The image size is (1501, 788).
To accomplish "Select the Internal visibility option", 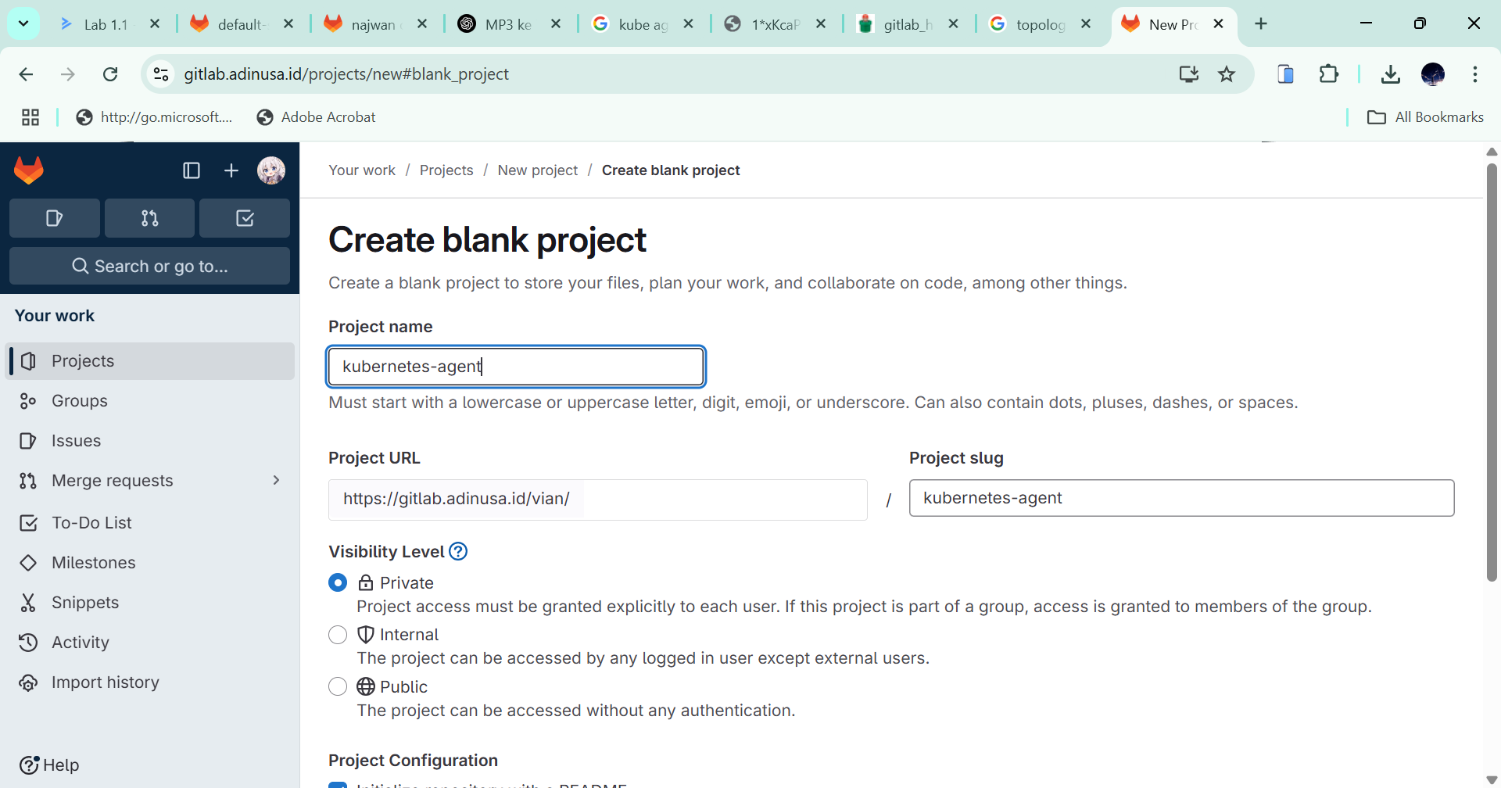I will [x=338, y=635].
